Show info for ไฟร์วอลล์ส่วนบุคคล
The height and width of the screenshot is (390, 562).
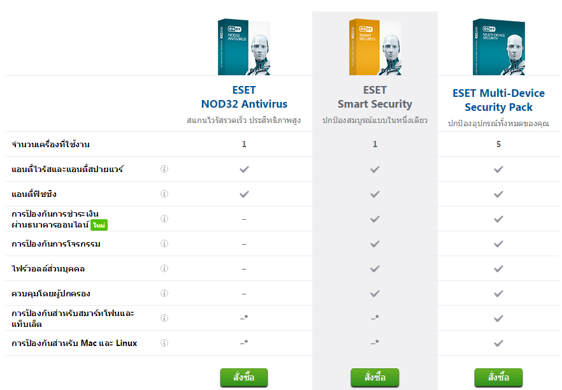click(164, 268)
